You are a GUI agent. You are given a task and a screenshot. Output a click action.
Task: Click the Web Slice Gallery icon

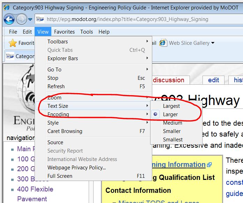pyautogui.click(x=163, y=43)
